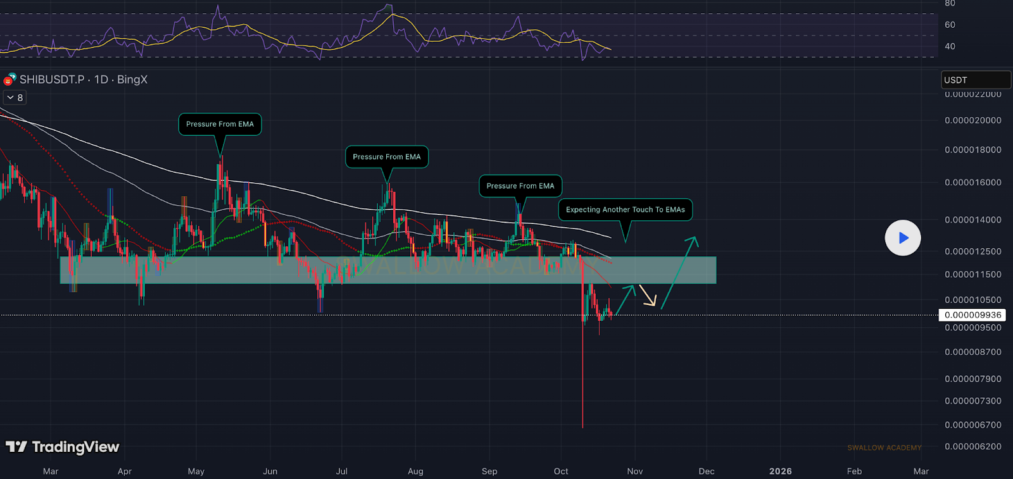Click the TradingView logo icon
Screen dimensions: 1013x479
pos(16,447)
